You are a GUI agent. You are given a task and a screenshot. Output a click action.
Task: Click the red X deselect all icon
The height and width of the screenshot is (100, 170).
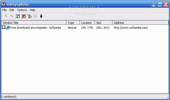24,16
